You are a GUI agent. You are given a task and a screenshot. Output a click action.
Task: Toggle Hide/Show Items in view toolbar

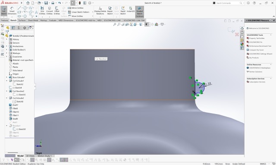tap(147, 25)
